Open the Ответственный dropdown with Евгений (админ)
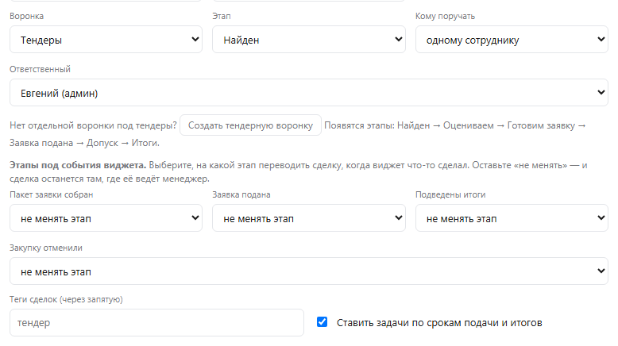Image resolution: width=618 pixels, height=346 pixels. [x=309, y=93]
